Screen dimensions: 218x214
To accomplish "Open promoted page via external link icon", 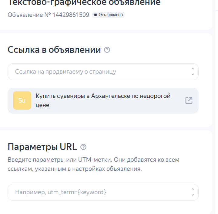I will 189,100.
